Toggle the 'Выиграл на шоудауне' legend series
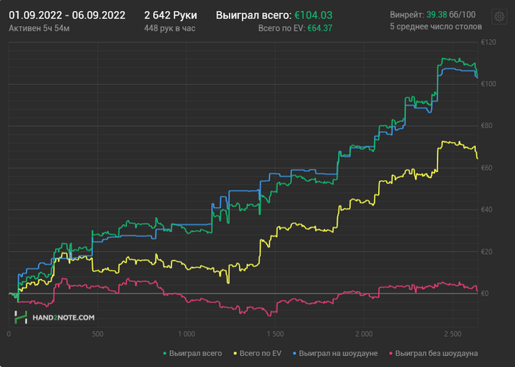Viewport: 515px width, 367px height. click(335, 354)
